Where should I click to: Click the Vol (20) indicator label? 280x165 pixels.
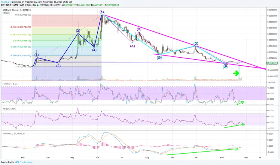point(6,13)
